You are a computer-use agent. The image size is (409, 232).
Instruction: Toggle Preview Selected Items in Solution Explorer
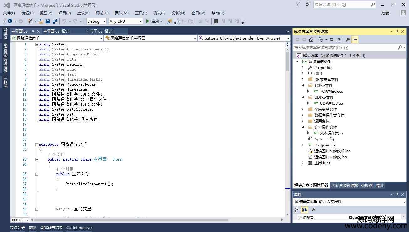355,40
